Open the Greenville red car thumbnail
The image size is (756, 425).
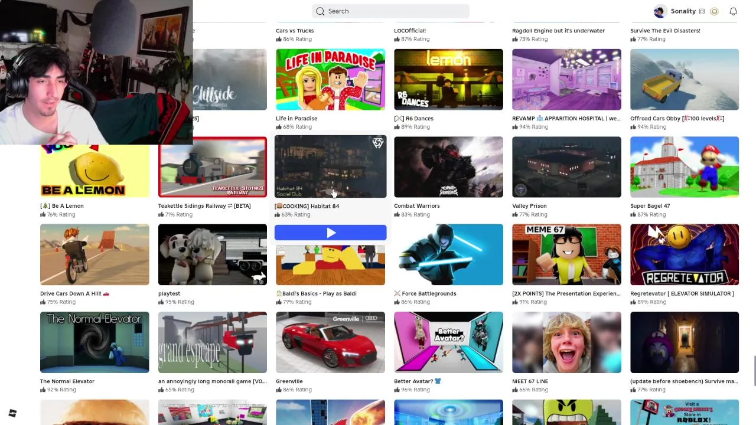(330, 342)
